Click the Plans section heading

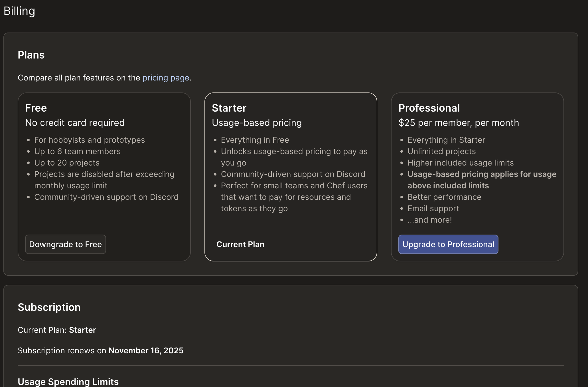click(x=31, y=55)
